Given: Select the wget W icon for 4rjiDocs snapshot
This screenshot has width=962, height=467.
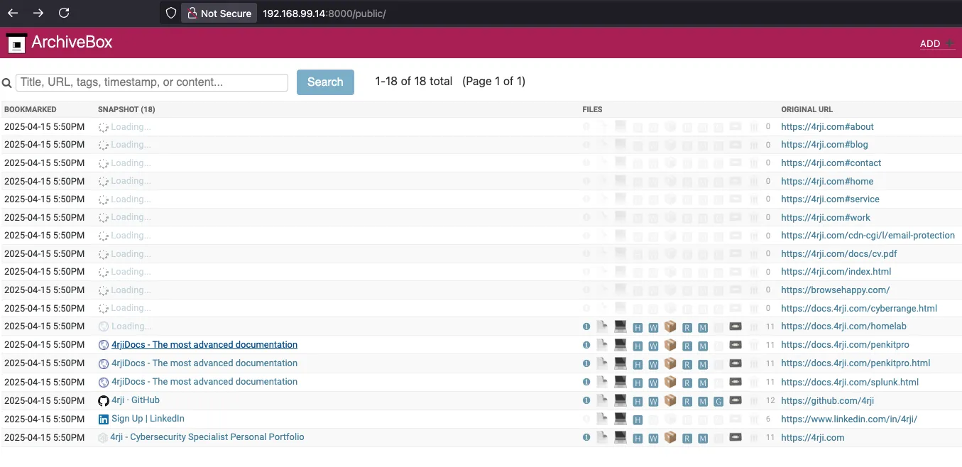Looking at the screenshot, I should click(653, 344).
